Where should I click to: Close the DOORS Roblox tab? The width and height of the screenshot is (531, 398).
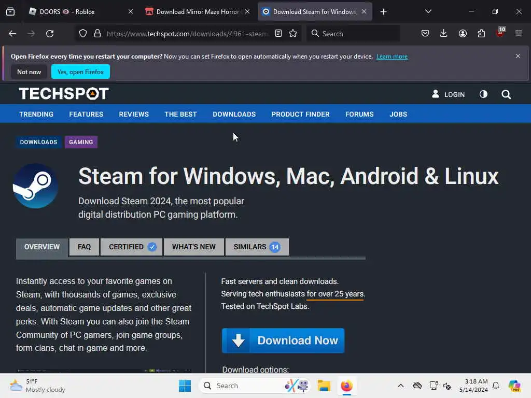coord(131,12)
